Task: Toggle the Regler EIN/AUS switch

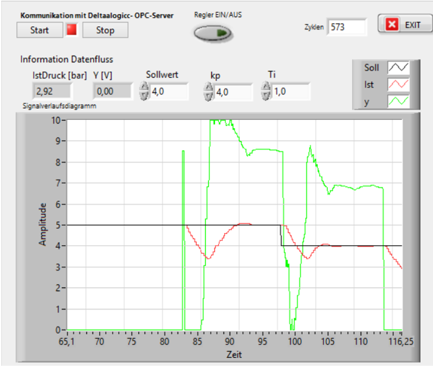Action: click(213, 33)
